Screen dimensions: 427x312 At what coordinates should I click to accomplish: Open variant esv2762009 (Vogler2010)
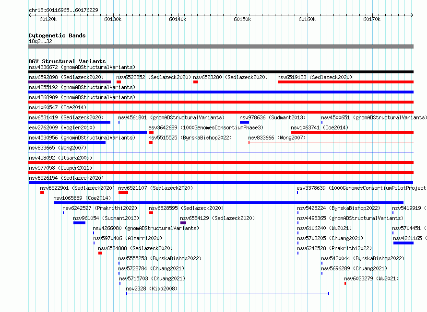pyautogui.click(x=62, y=127)
